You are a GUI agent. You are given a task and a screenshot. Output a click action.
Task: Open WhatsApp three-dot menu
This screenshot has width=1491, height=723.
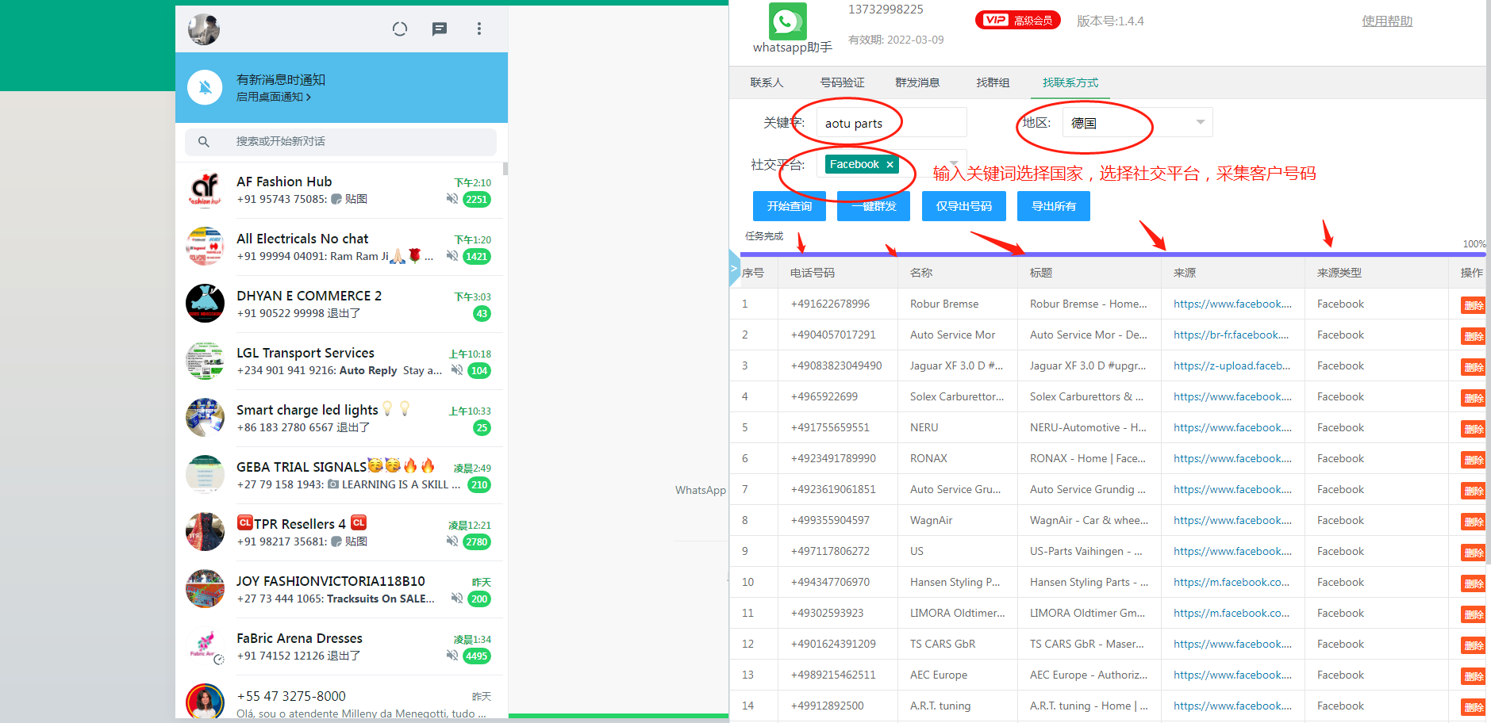pos(479,29)
